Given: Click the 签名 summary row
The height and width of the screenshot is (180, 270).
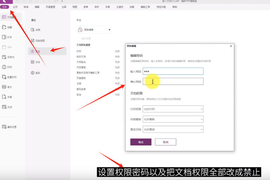Looking at the screenshot, I should 98,95.
